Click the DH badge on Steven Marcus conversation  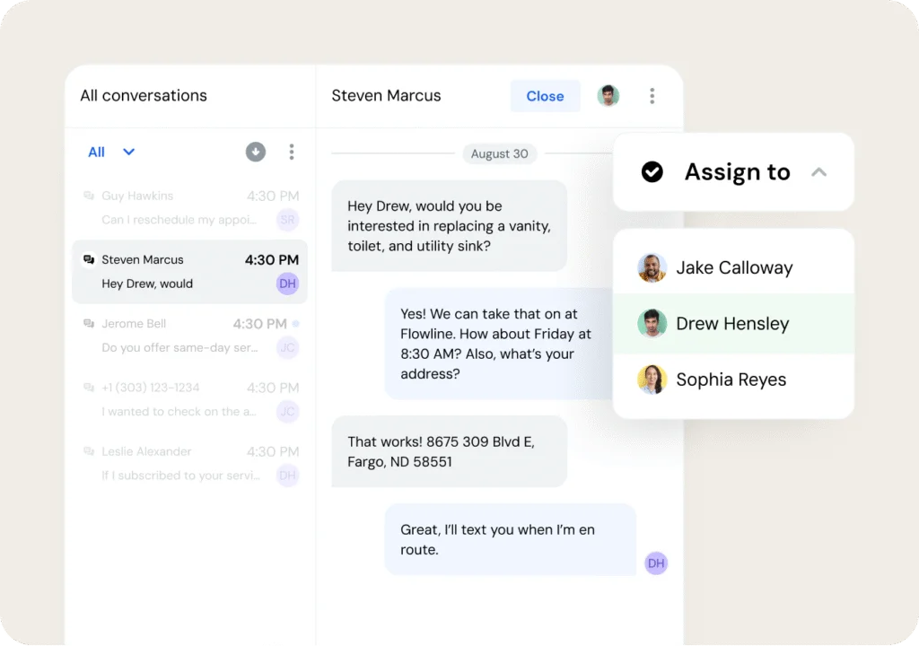point(287,284)
